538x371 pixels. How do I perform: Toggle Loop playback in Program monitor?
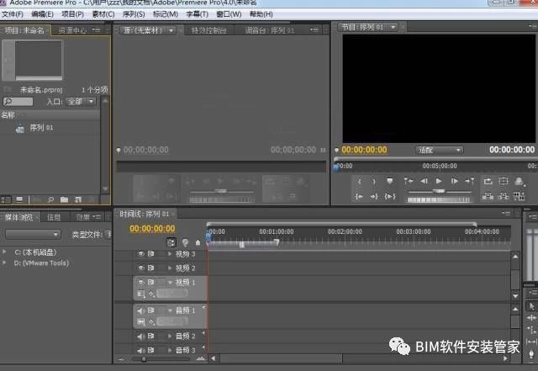[x=488, y=181]
